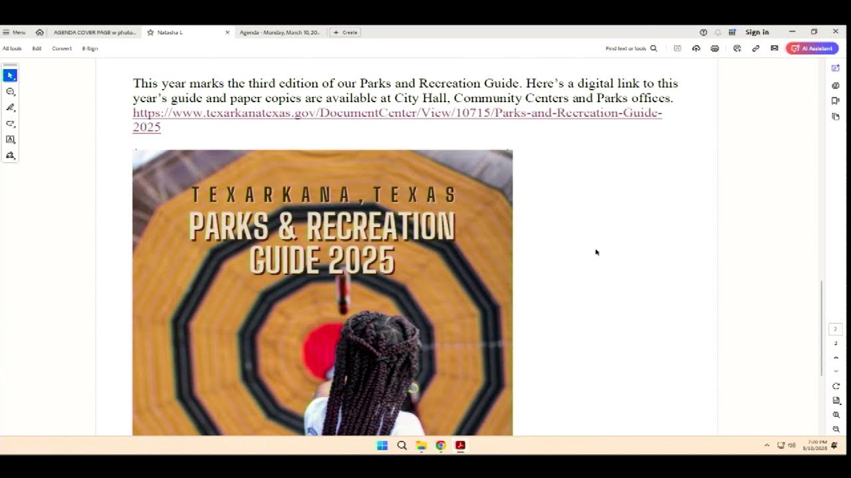The height and width of the screenshot is (478, 851).
Task: Zoom out using the magnifier minus
Action: pyautogui.click(x=836, y=429)
